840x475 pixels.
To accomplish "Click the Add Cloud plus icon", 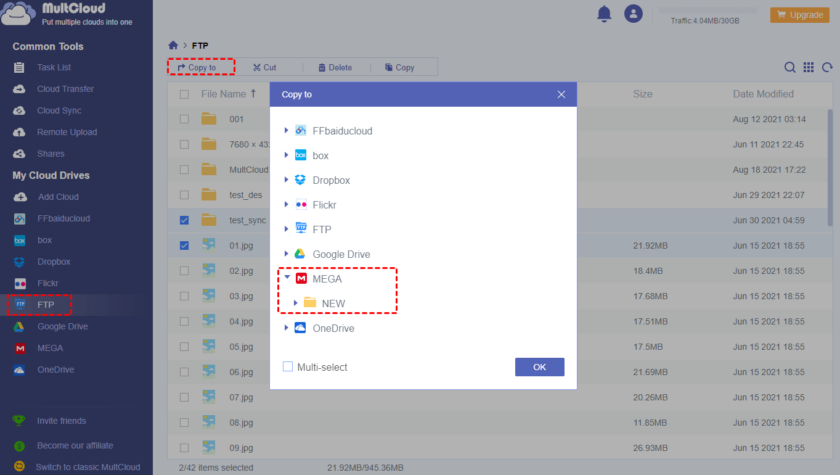I will coord(20,197).
